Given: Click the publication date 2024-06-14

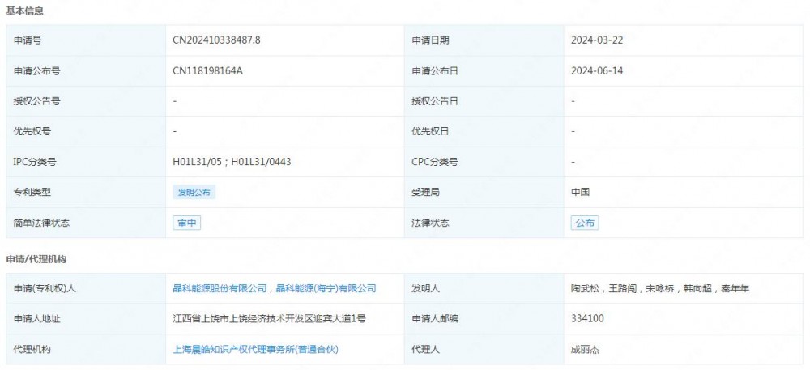Looking at the screenshot, I should click(597, 71).
